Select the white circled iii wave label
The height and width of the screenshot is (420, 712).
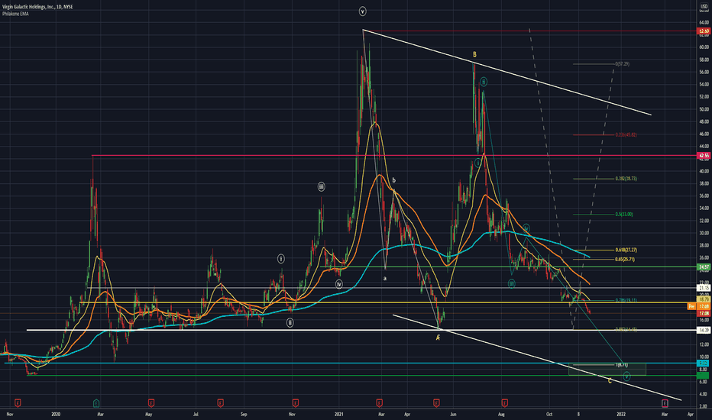[321, 186]
